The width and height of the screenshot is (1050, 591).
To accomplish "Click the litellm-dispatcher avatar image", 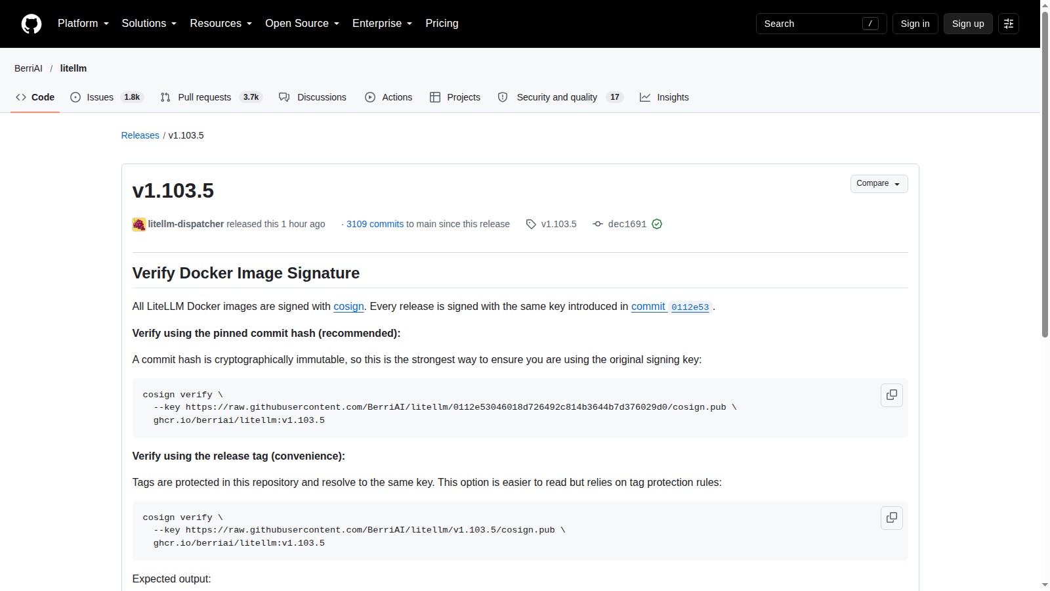I will 139,225.
